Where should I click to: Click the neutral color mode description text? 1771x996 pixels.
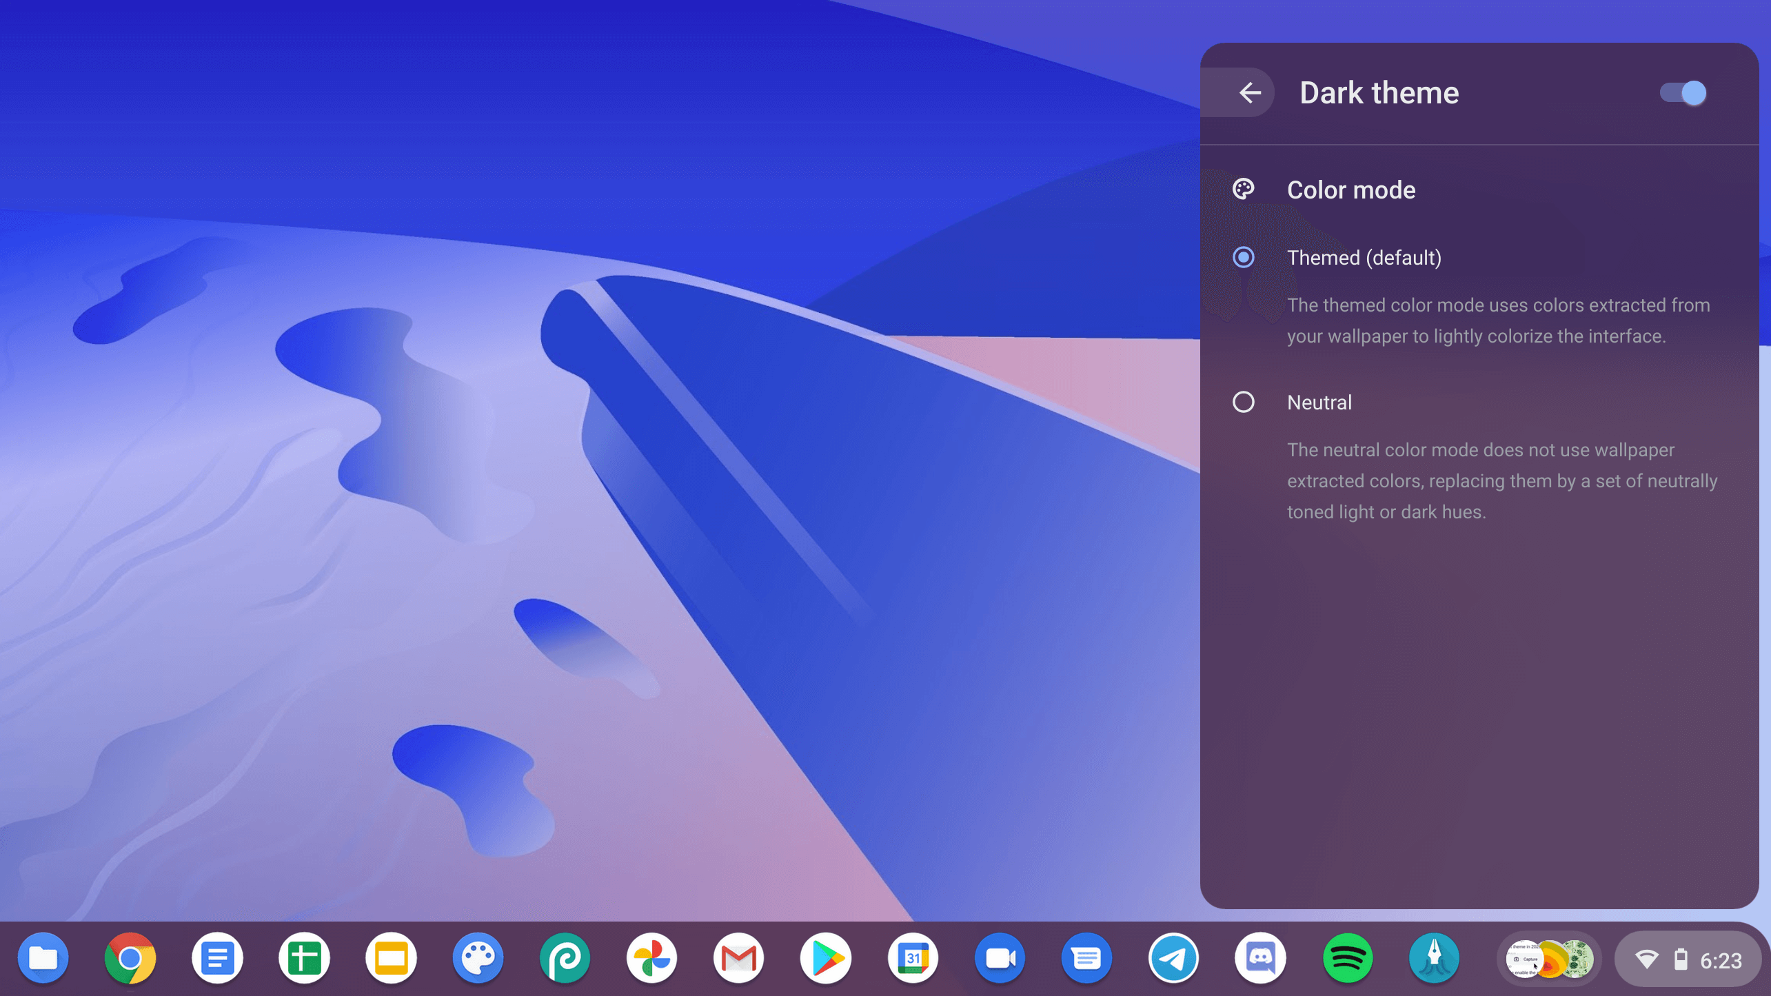(1502, 481)
